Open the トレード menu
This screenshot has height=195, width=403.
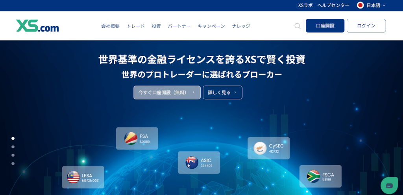pyautogui.click(x=135, y=26)
